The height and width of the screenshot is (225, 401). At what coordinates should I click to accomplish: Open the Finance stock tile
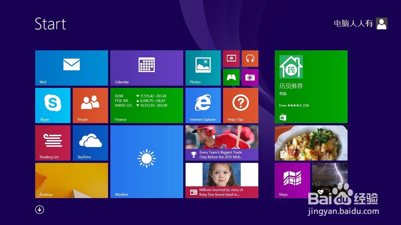point(147,105)
